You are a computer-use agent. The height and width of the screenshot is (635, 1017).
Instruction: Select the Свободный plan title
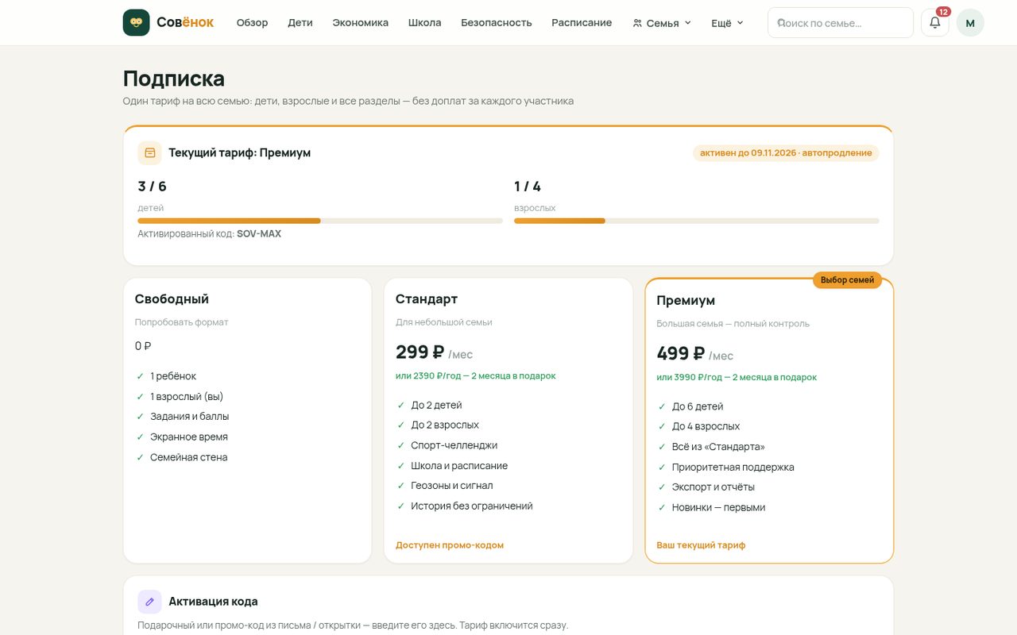click(172, 299)
